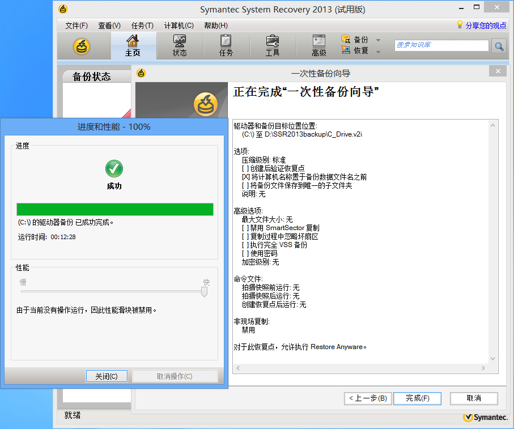
Task: Click the performance speed slider handle
Action: point(204,291)
